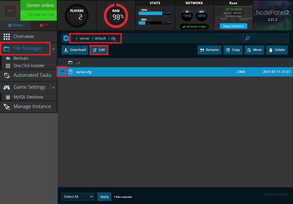This screenshot has width=293, height=204.
Task: Go to Overview in sidebar
Action: (24, 36)
